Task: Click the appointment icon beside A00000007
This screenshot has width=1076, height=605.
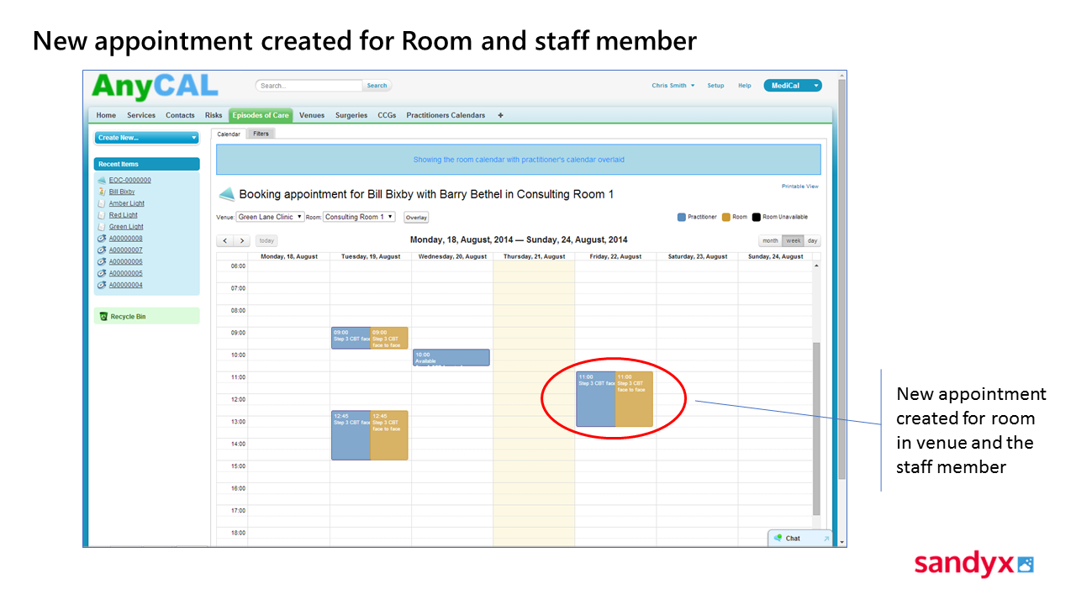Action: (102, 250)
